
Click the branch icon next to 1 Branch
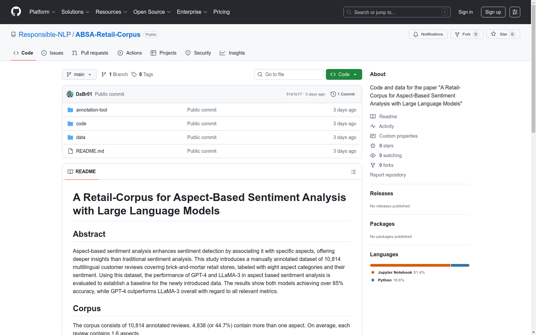point(104,74)
